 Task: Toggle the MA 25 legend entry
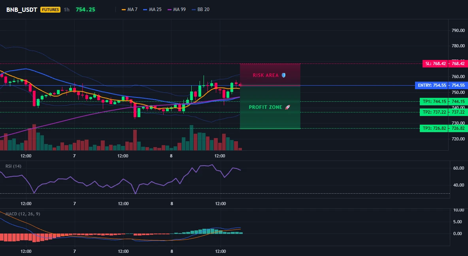point(152,9)
